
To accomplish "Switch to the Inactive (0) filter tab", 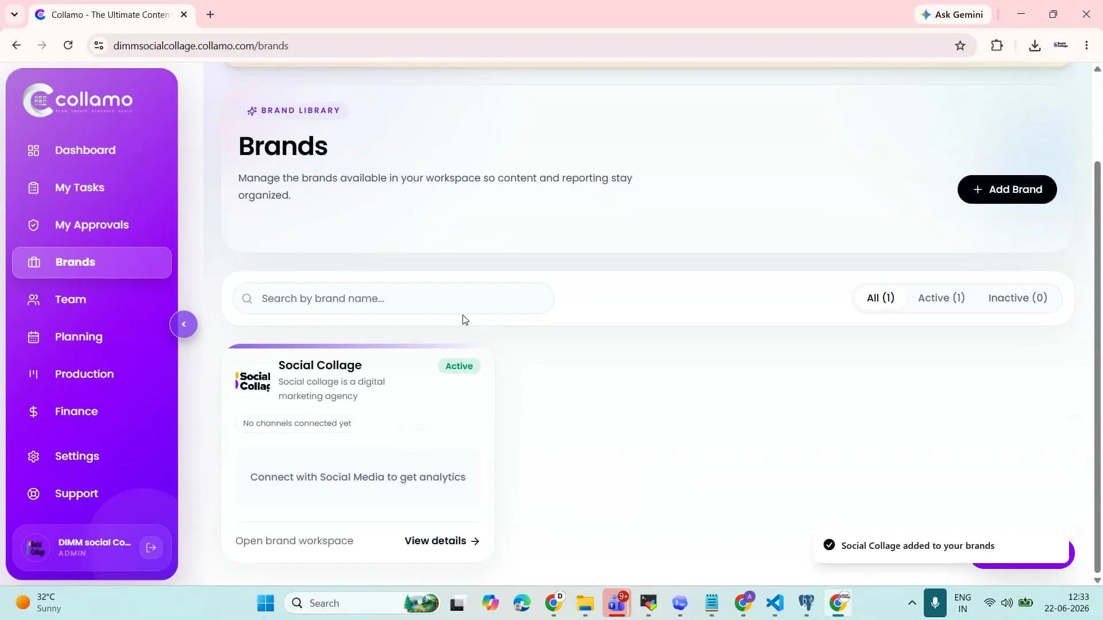I will click(x=1017, y=298).
